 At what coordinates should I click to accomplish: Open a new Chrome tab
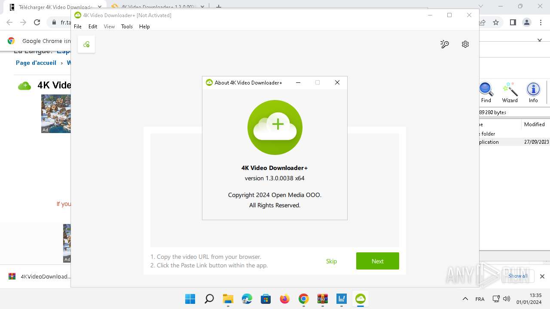219,7
